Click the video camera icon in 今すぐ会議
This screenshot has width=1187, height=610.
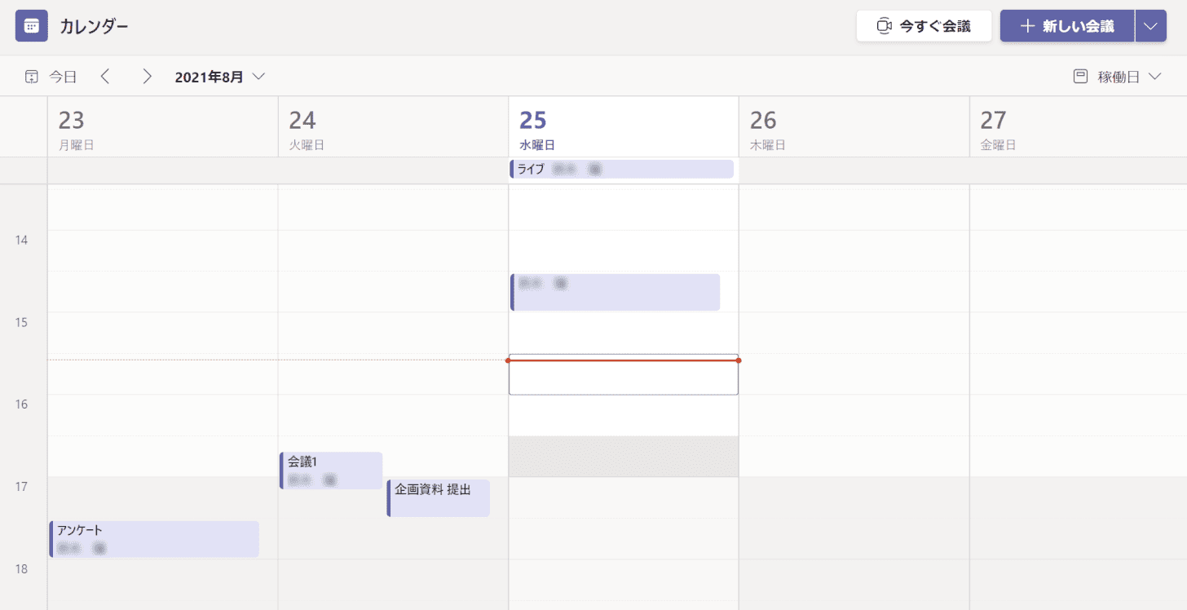tap(885, 26)
